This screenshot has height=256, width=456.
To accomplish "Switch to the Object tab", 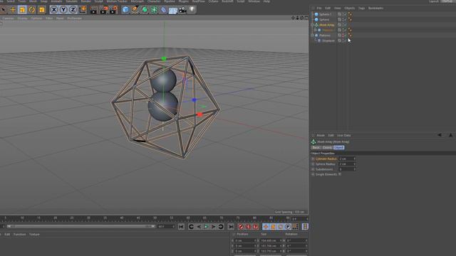I will tap(338, 147).
